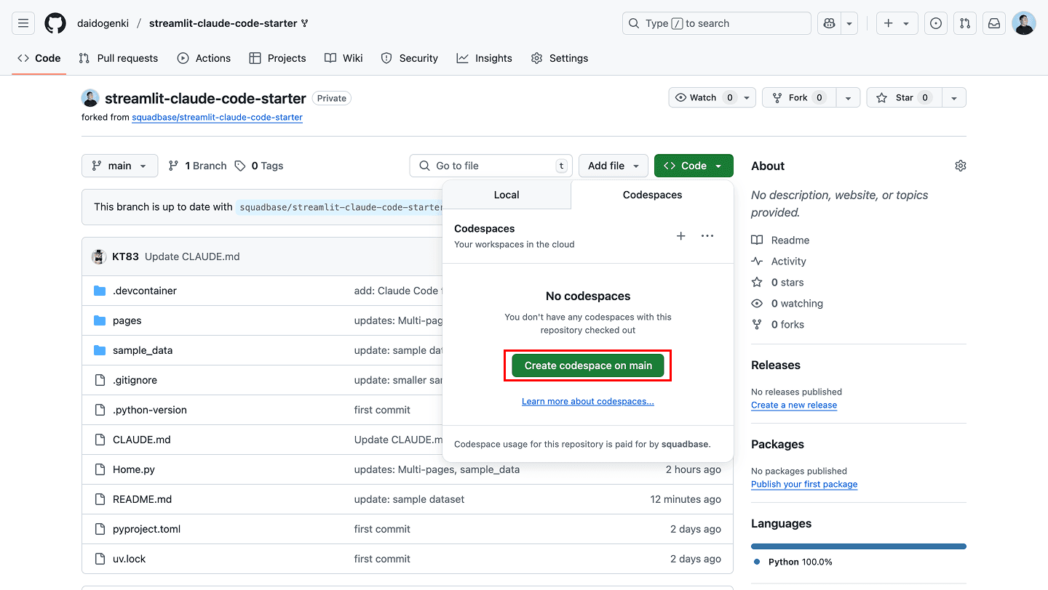The width and height of the screenshot is (1048, 590).
Task: Toggle Watch for this repository
Action: [x=704, y=97]
